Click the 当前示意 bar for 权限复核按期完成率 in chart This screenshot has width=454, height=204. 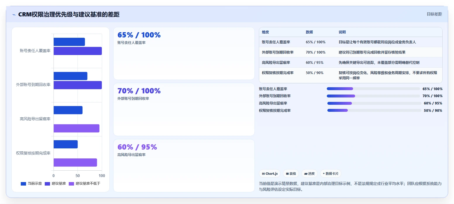(66, 144)
